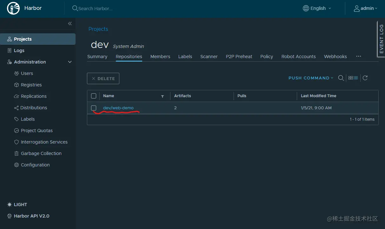Refresh the repository list
The height and width of the screenshot is (229, 385).
(365, 78)
